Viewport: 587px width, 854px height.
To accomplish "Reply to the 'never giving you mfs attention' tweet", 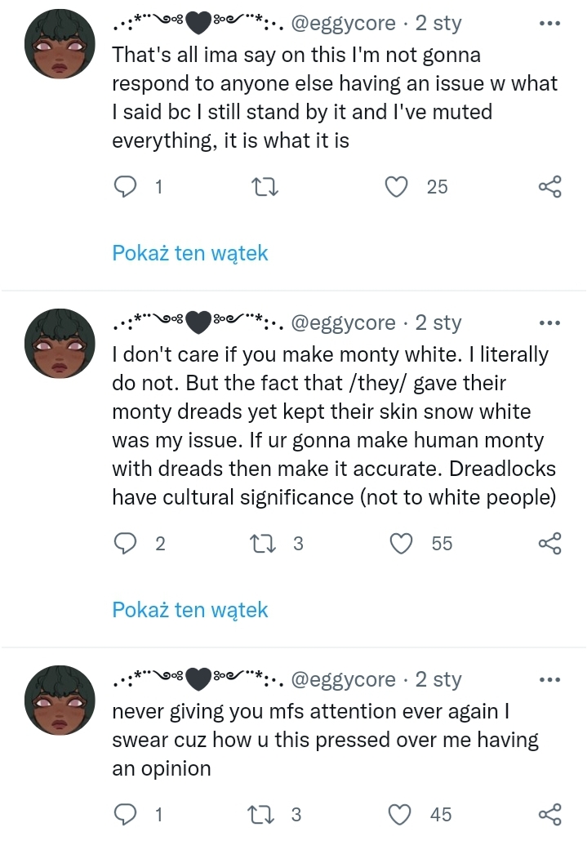I will pyautogui.click(x=124, y=815).
